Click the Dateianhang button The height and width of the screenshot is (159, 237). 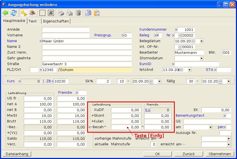click(x=17, y=154)
